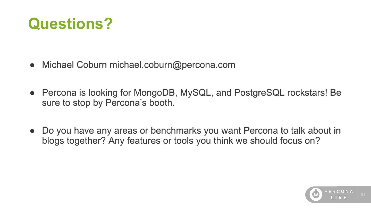The image size is (371, 209).
Task: Click the text 'sure to stop by'
Action: [72, 103]
